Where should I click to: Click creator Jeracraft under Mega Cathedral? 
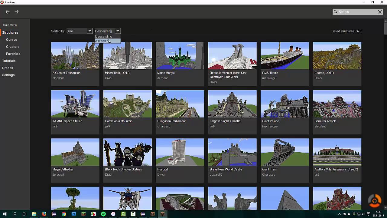coord(58,174)
